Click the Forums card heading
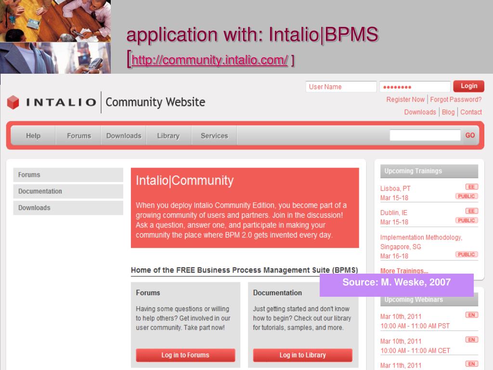The height and width of the screenshot is (370, 493). click(148, 293)
